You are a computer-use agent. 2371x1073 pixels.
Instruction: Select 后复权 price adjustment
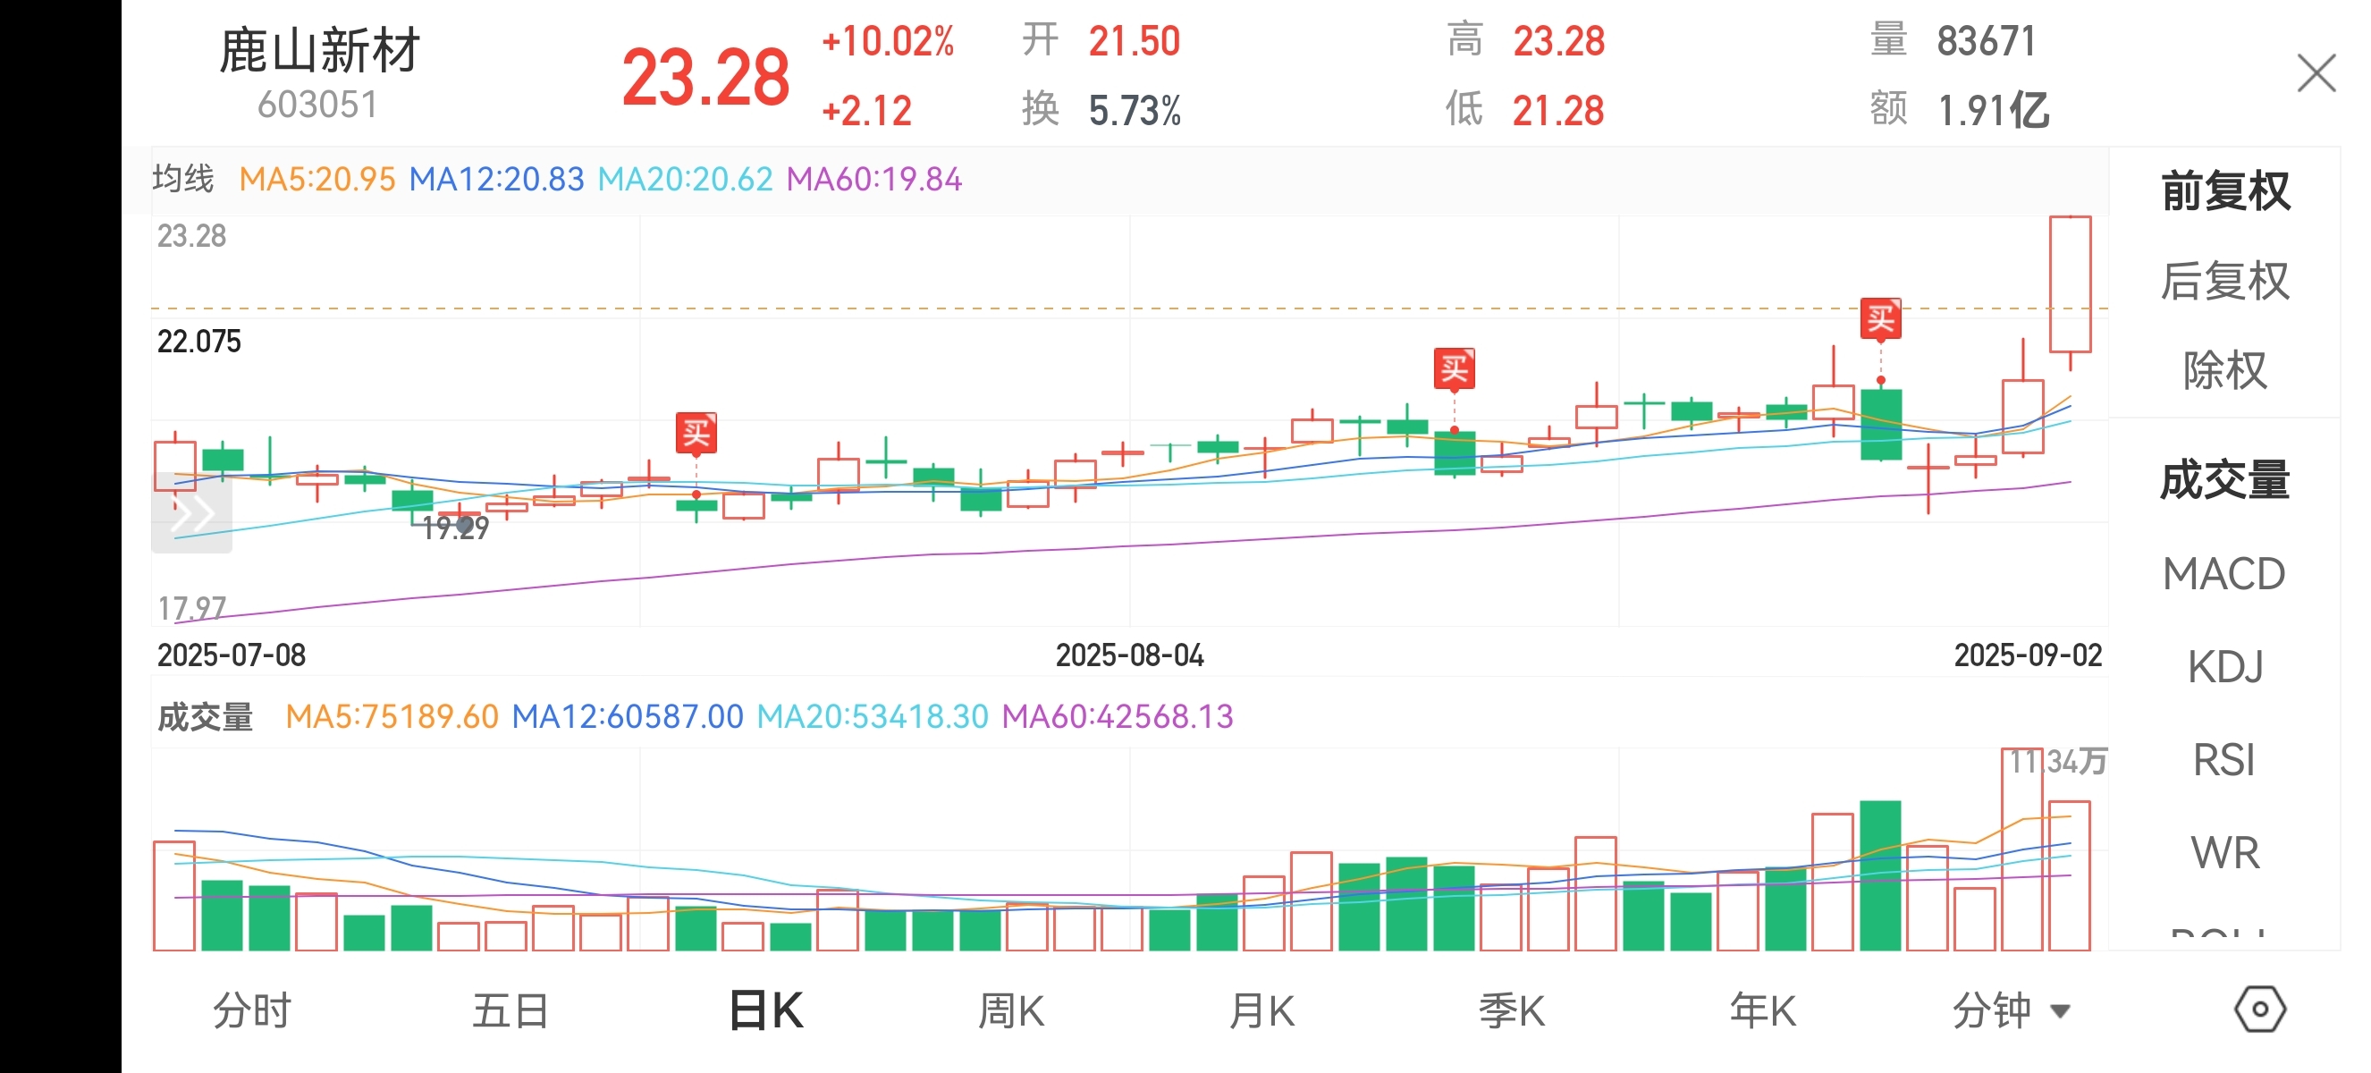(x=2224, y=281)
